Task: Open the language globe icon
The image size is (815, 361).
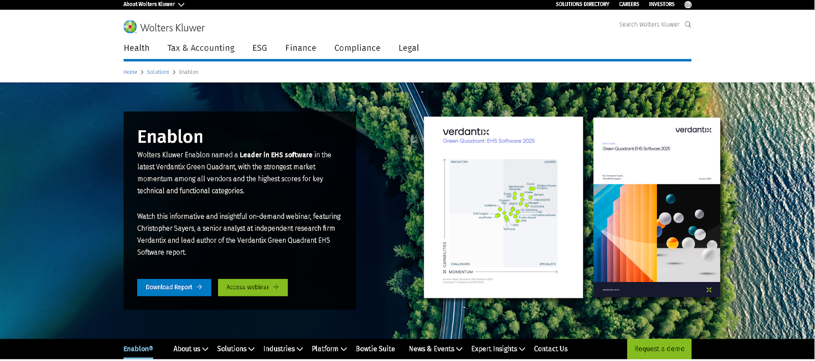Action: pos(688,5)
